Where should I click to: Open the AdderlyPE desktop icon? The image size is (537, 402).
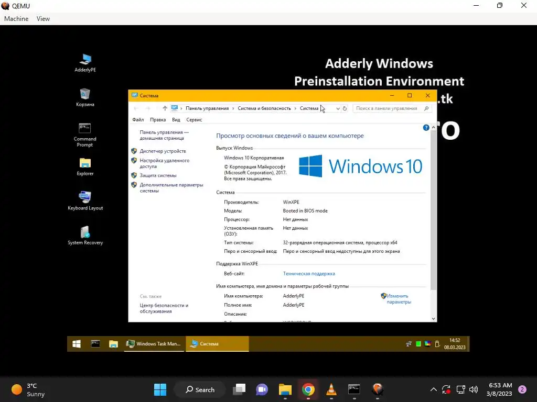(85, 63)
